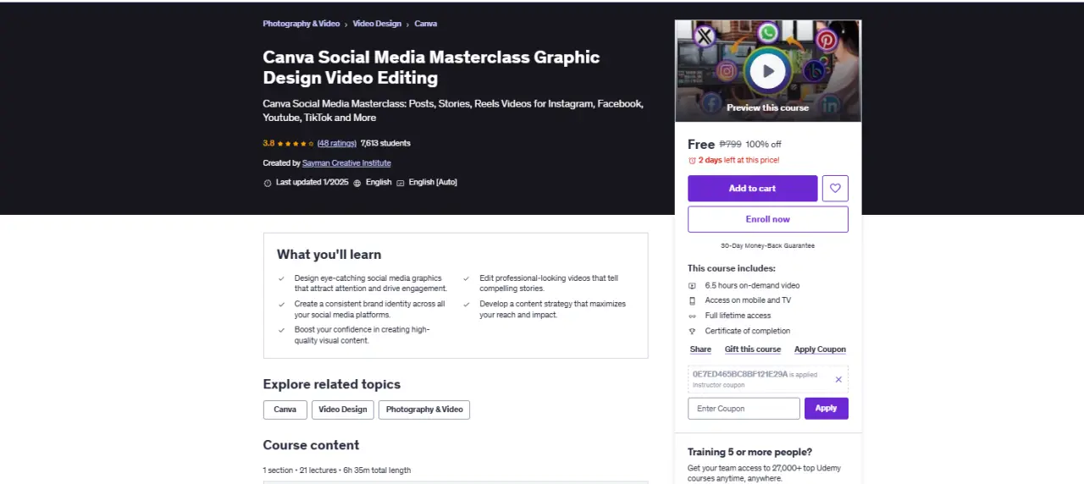Click the globe icon next to English
The image size is (1084, 484).
point(357,183)
